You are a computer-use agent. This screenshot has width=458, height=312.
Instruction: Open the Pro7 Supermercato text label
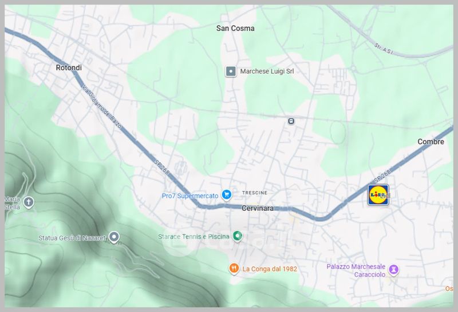tap(190, 195)
